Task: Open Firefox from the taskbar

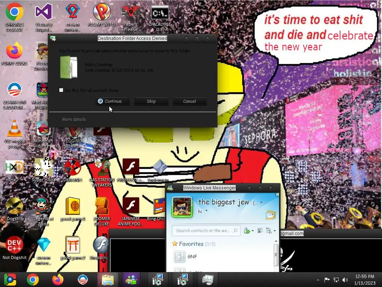Action: point(58,280)
